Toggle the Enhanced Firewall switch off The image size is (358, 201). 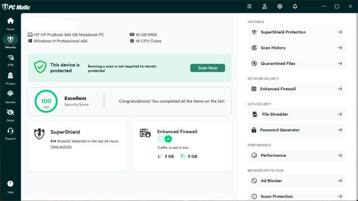(x=165, y=139)
